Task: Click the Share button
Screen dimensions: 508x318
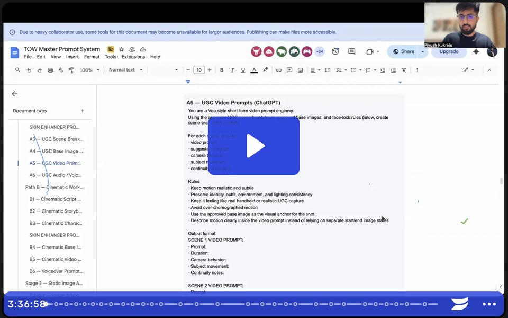Action: pos(404,51)
